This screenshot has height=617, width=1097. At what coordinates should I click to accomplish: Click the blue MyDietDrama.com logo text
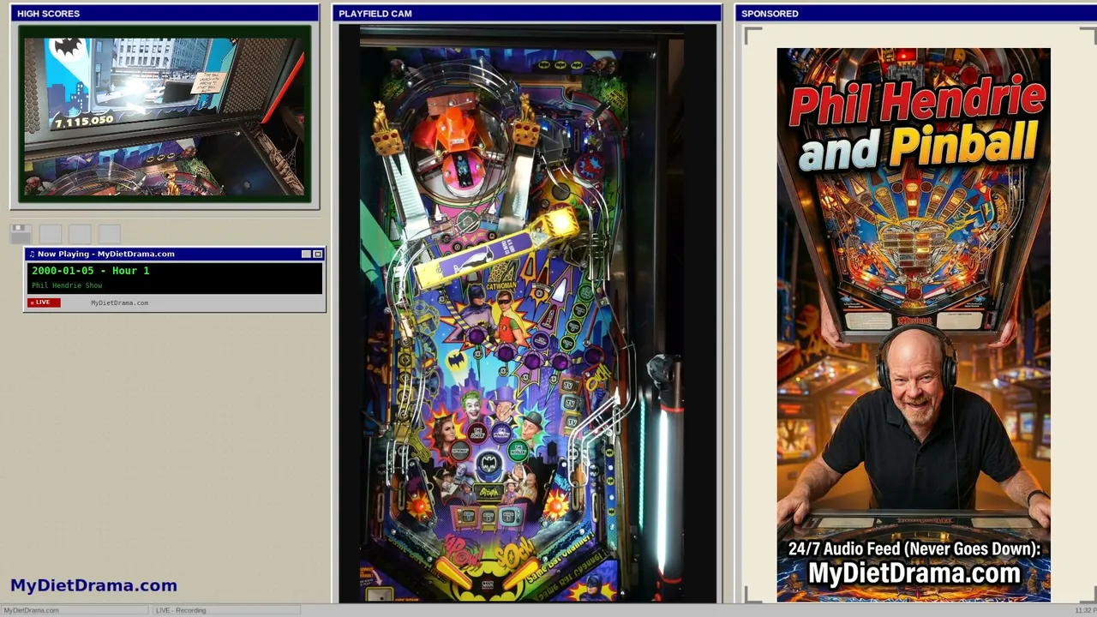[x=93, y=585]
